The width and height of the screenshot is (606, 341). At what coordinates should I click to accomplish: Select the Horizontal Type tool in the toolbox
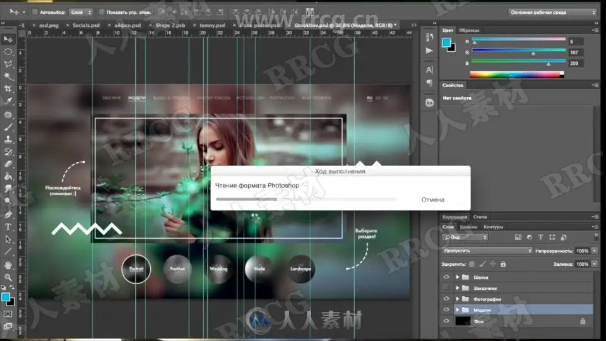point(9,227)
